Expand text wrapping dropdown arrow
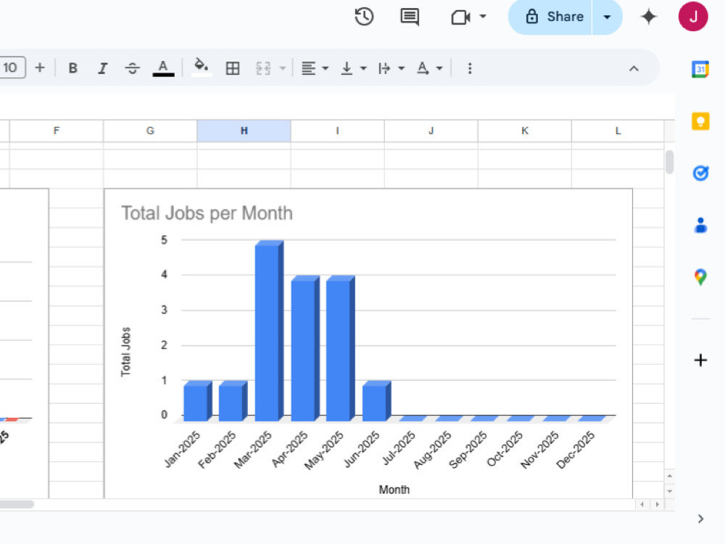The width and height of the screenshot is (725, 544). 402,68
